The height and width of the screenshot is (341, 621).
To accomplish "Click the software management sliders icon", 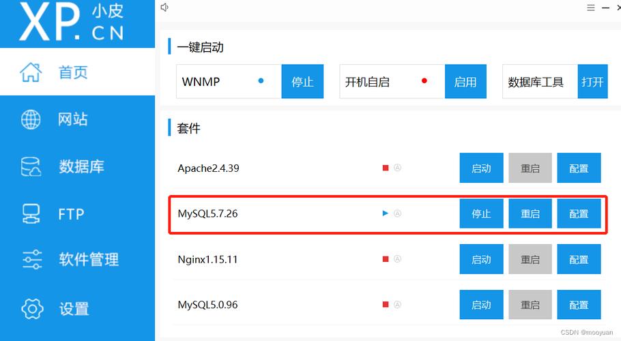I will (31, 260).
